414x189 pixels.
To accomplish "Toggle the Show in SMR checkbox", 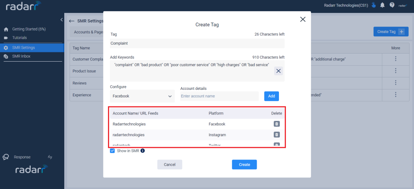I will (112, 151).
